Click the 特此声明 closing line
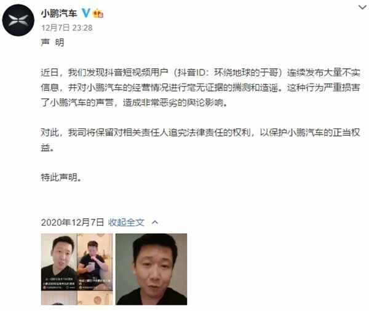This screenshot has width=369, height=311. (x=61, y=177)
